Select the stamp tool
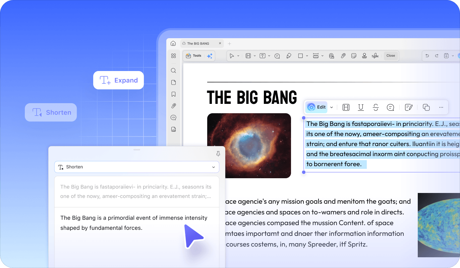Screen dimensions: 460x268 click(x=364, y=56)
